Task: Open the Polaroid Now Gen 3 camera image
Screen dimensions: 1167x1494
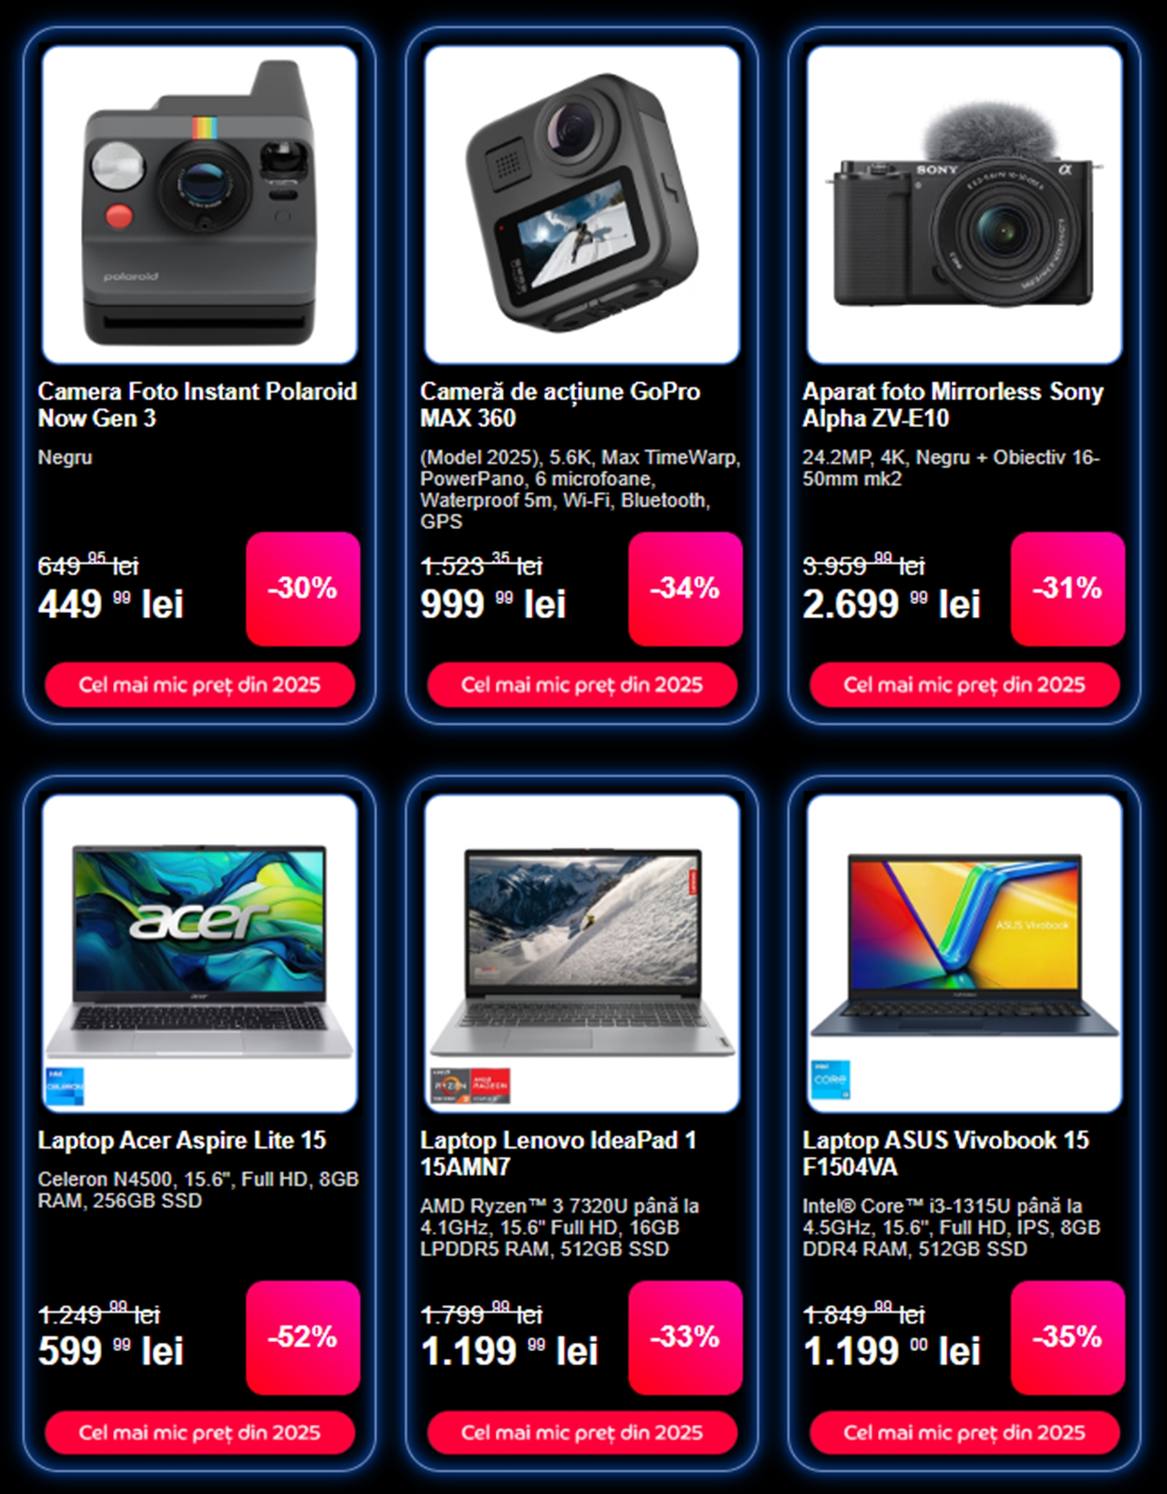Action: [200, 204]
